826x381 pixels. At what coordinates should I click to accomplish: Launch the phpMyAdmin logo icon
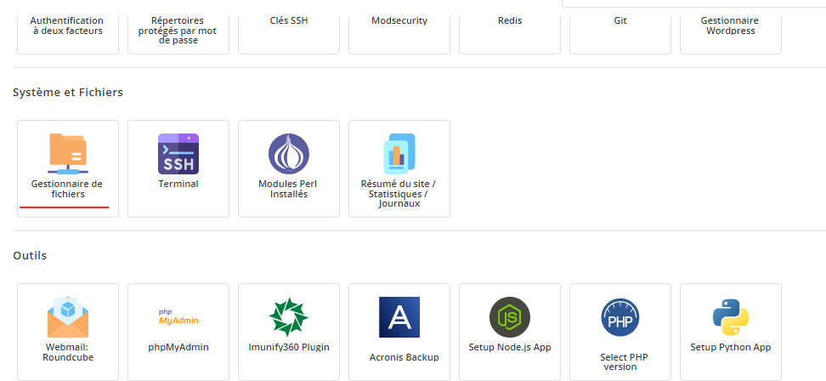point(178,317)
